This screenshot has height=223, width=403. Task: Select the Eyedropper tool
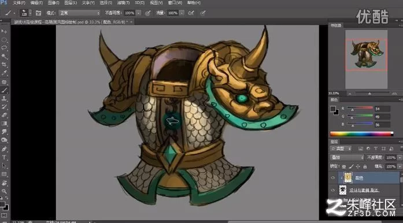tap(4, 73)
